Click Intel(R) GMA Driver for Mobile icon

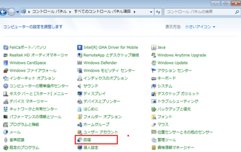[x=80, y=47]
